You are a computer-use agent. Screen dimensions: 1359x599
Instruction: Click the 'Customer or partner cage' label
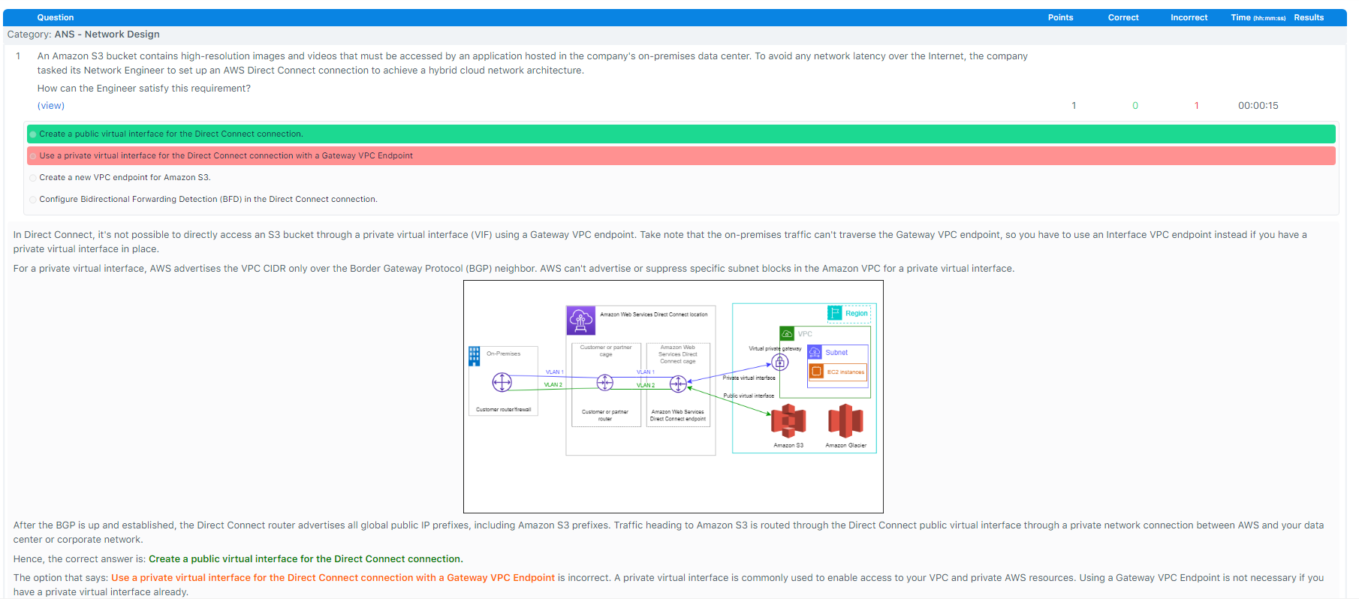click(606, 351)
